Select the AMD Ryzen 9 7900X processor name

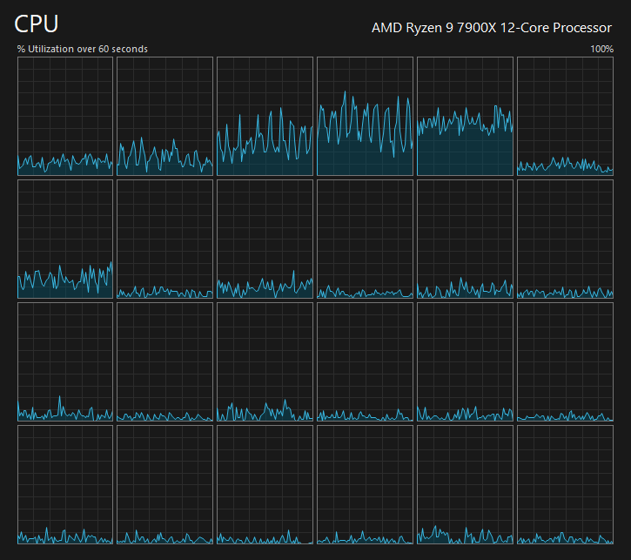[x=492, y=28]
